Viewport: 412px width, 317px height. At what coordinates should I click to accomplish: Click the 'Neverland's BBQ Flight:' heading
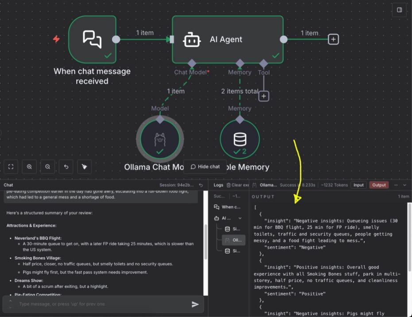click(x=38, y=238)
